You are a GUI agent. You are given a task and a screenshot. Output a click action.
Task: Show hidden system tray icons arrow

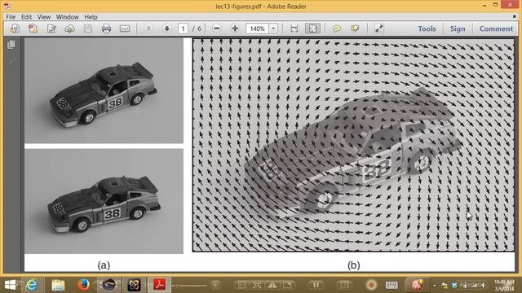pos(434,285)
